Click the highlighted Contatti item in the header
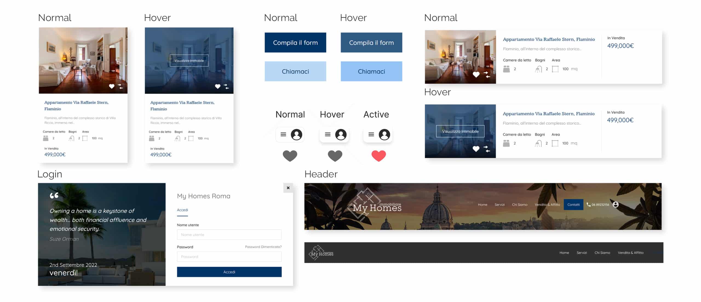This screenshot has width=701, height=302. pos(573,205)
